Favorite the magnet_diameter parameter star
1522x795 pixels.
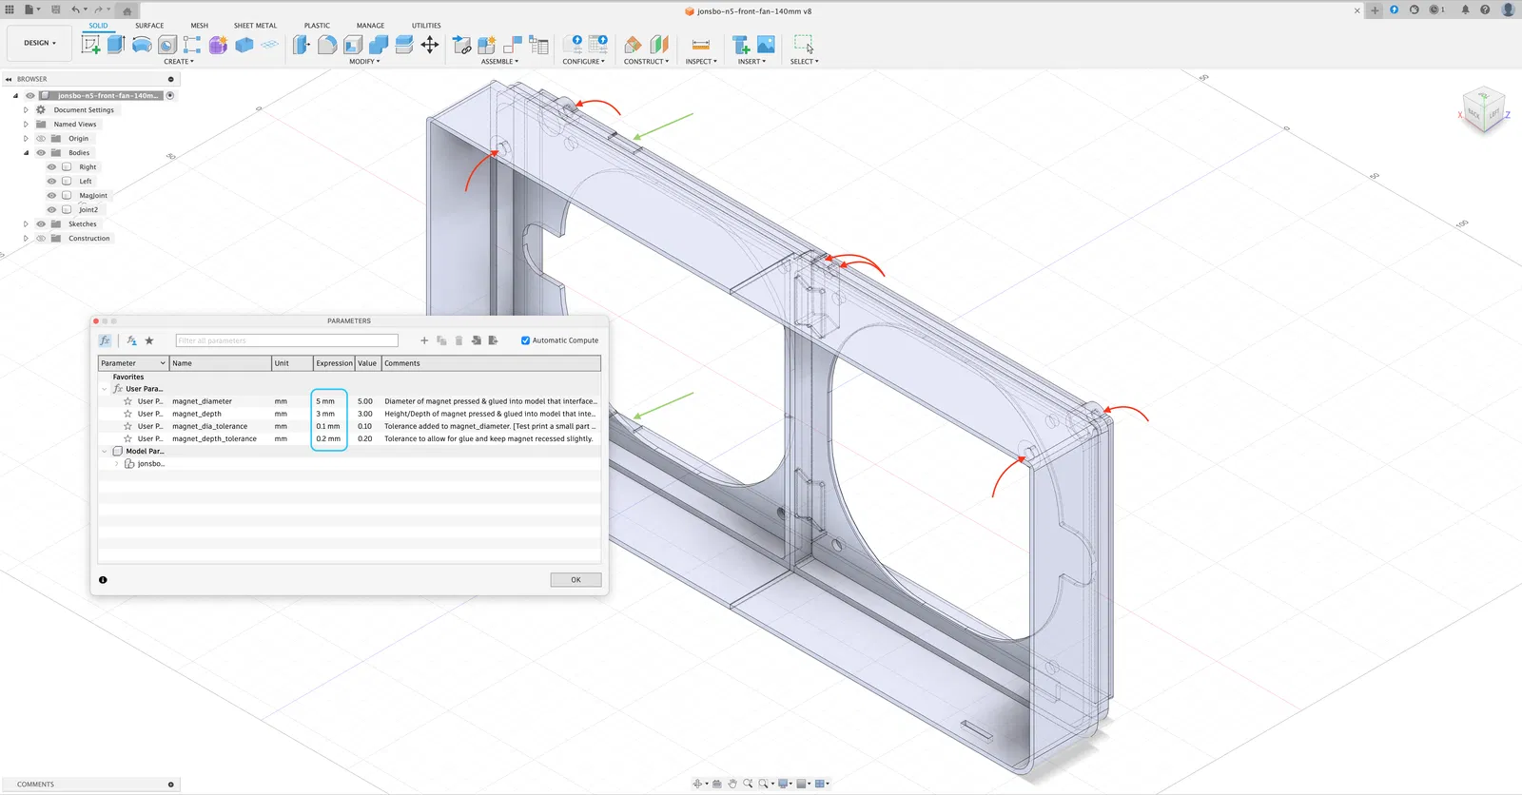coord(127,401)
